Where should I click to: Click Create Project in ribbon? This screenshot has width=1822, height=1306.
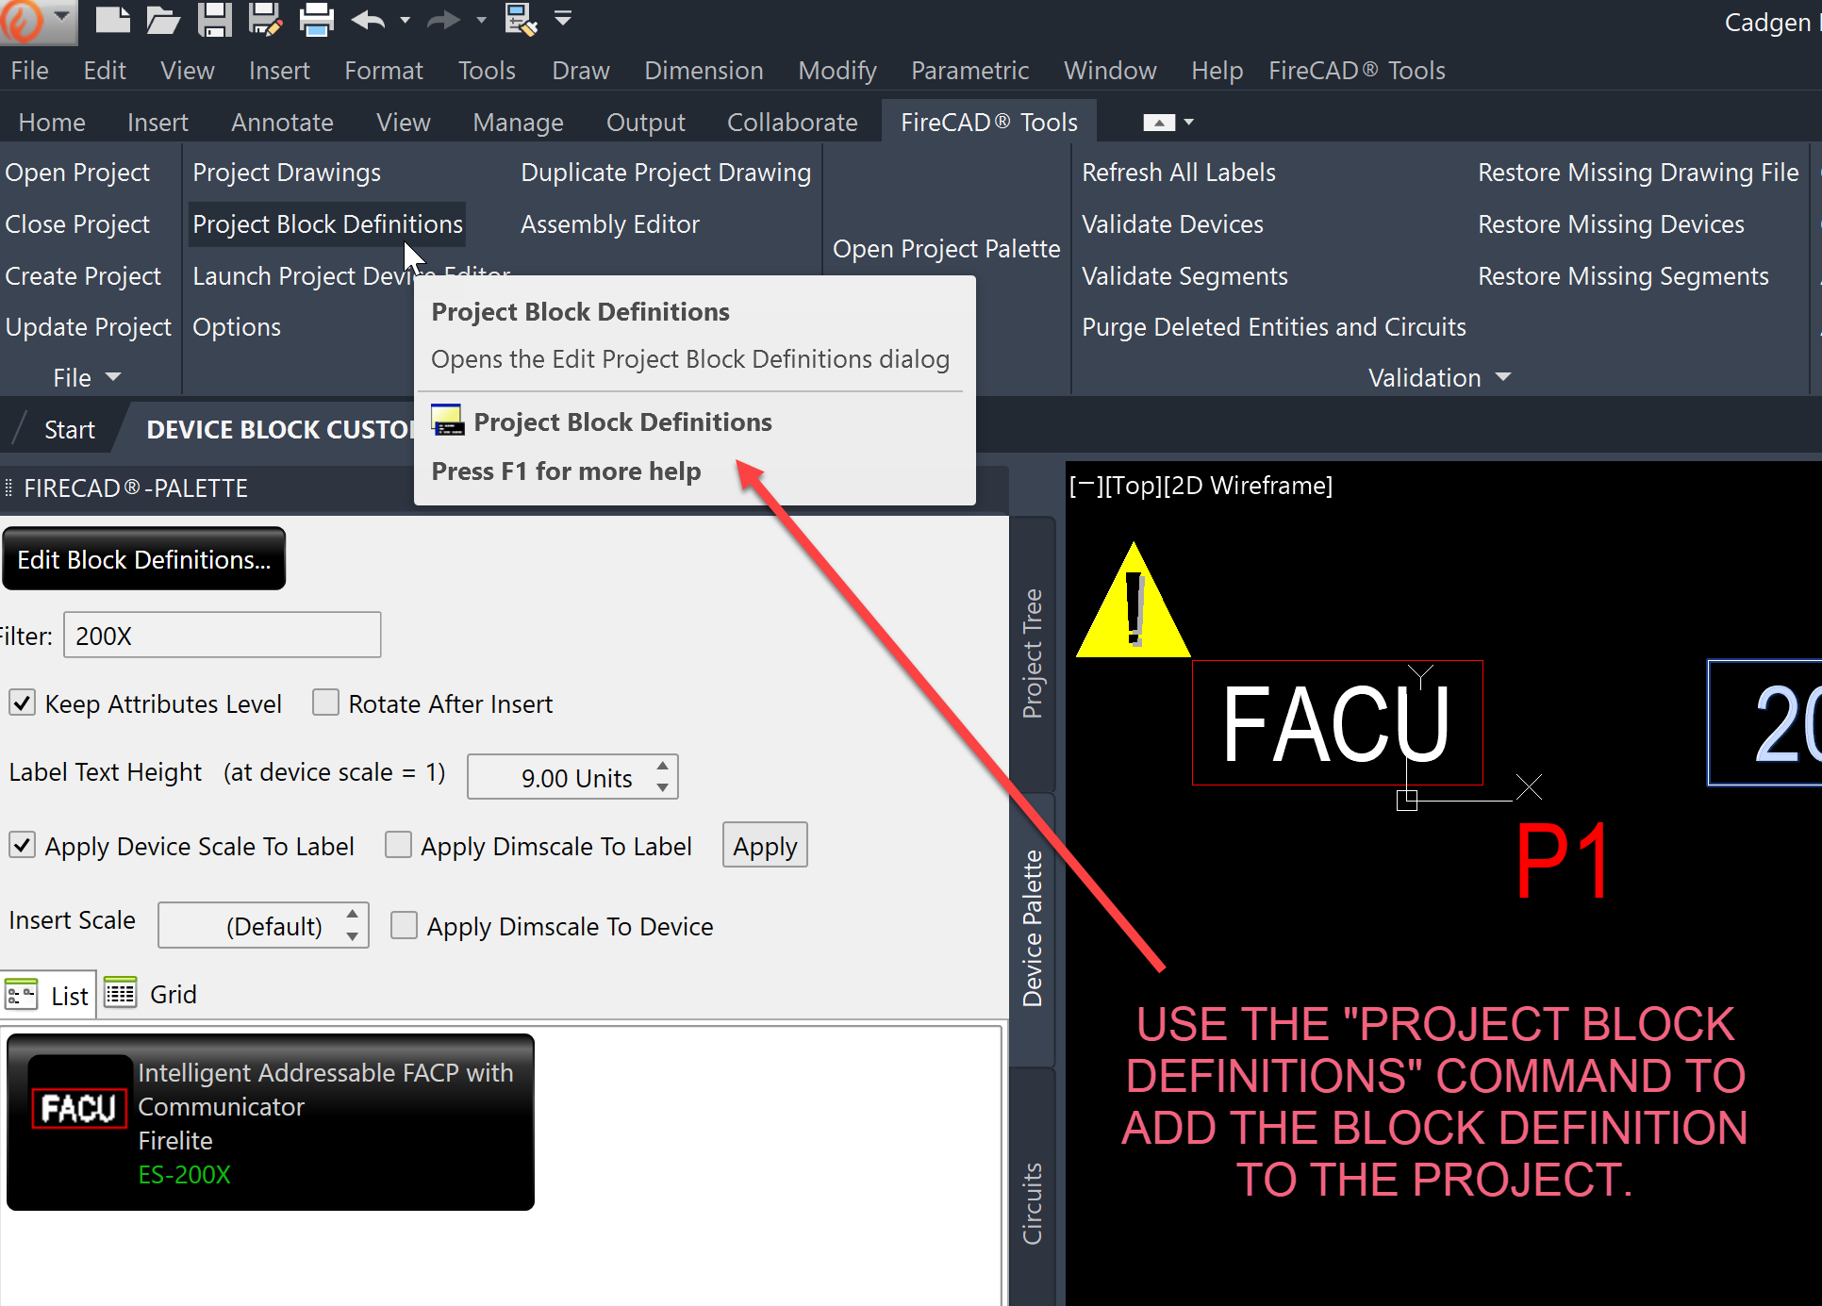[x=83, y=276]
